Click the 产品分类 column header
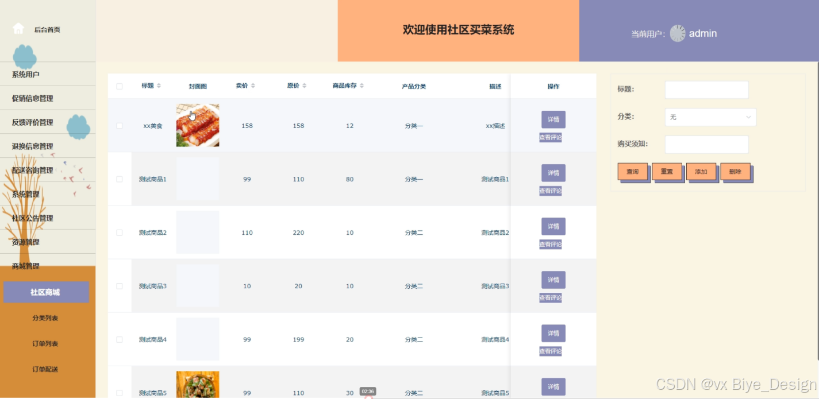 [x=414, y=87]
